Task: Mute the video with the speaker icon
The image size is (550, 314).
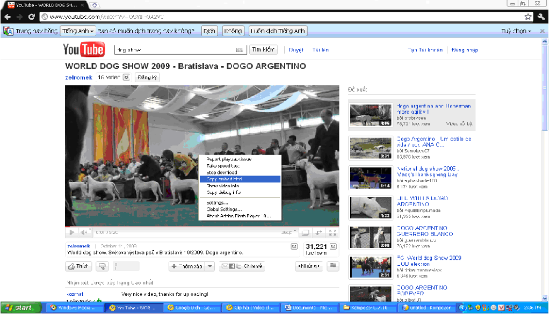Action: click(84, 232)
